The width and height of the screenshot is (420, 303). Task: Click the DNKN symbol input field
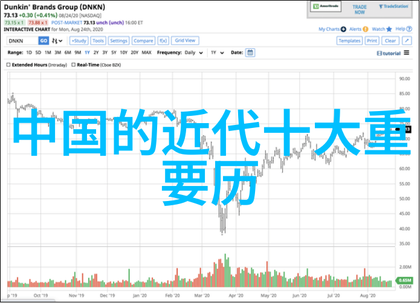[22, 41]
